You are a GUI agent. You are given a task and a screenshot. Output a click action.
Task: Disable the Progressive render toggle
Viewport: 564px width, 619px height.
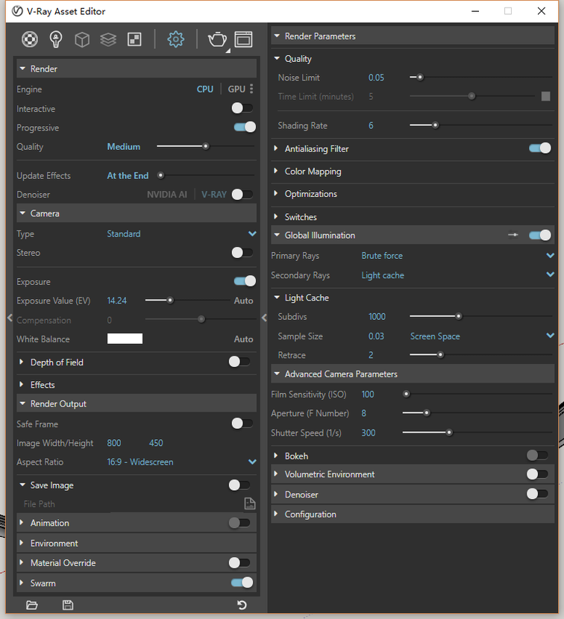pyautogui.click(x=245, y=127)
